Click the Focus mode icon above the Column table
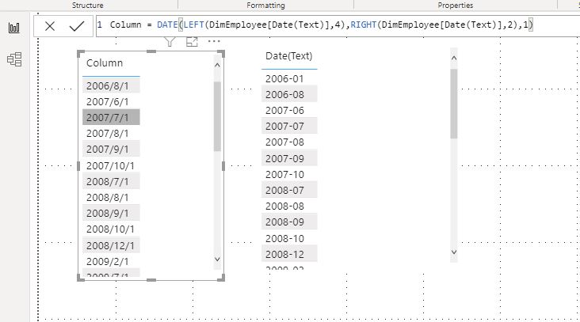 (192, 42)
